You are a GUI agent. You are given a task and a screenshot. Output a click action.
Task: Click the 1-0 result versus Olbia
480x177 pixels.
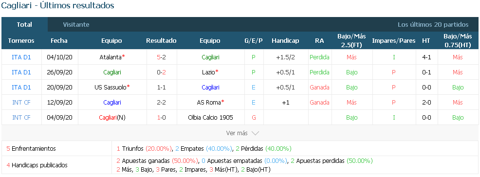pyautogui.click(x=161, y=117)
